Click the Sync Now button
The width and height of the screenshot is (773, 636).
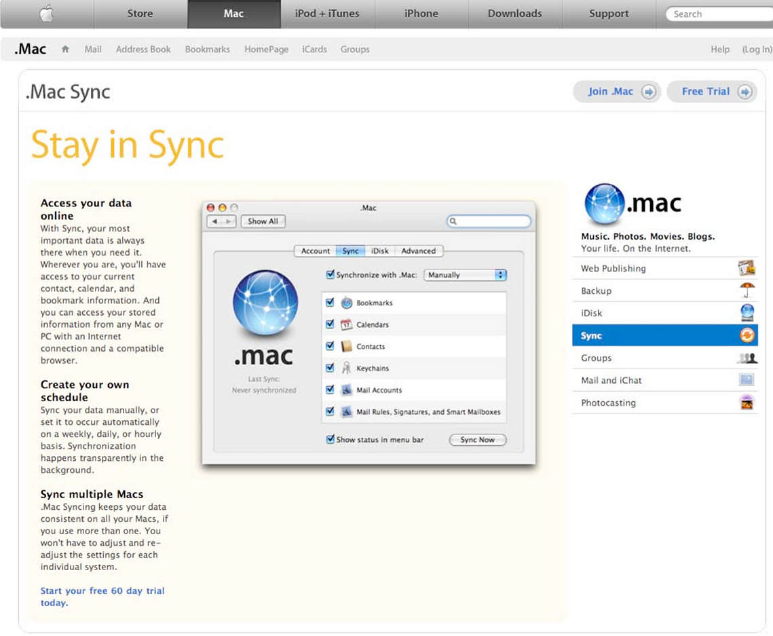pos(477,439)
